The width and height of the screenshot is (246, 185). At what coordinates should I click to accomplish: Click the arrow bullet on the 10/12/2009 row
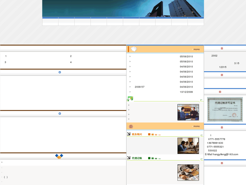(x=130, y=92)
